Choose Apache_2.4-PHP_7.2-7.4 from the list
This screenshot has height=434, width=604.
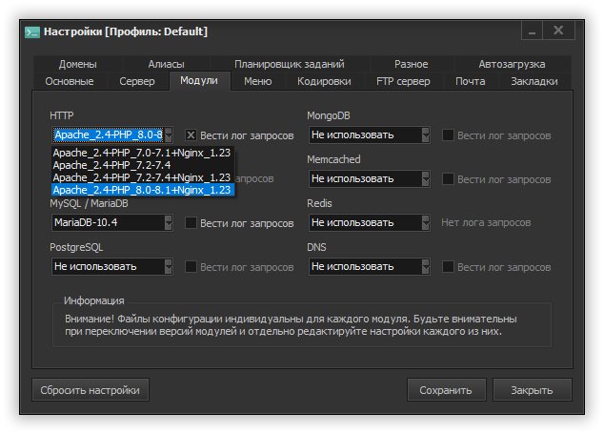tap(106, 165)
